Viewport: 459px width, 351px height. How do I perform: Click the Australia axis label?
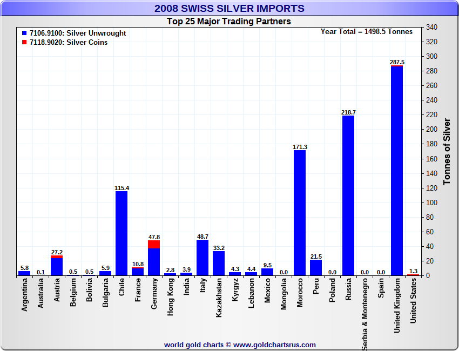[x=40, y=293]
